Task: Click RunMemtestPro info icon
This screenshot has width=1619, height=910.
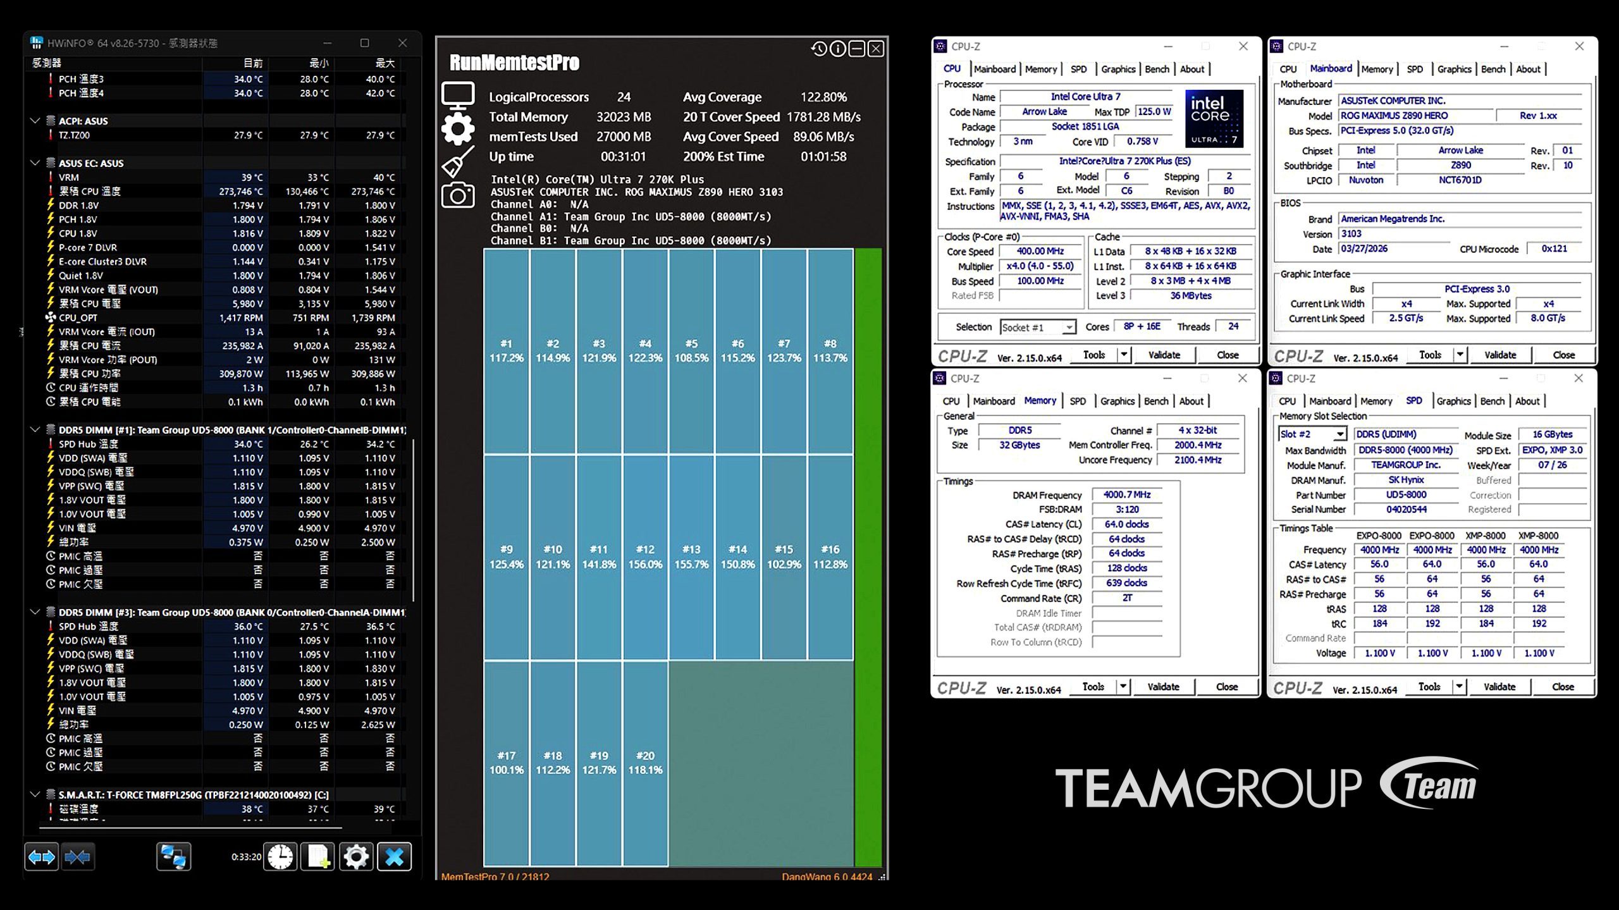Action: click(838, 49)
